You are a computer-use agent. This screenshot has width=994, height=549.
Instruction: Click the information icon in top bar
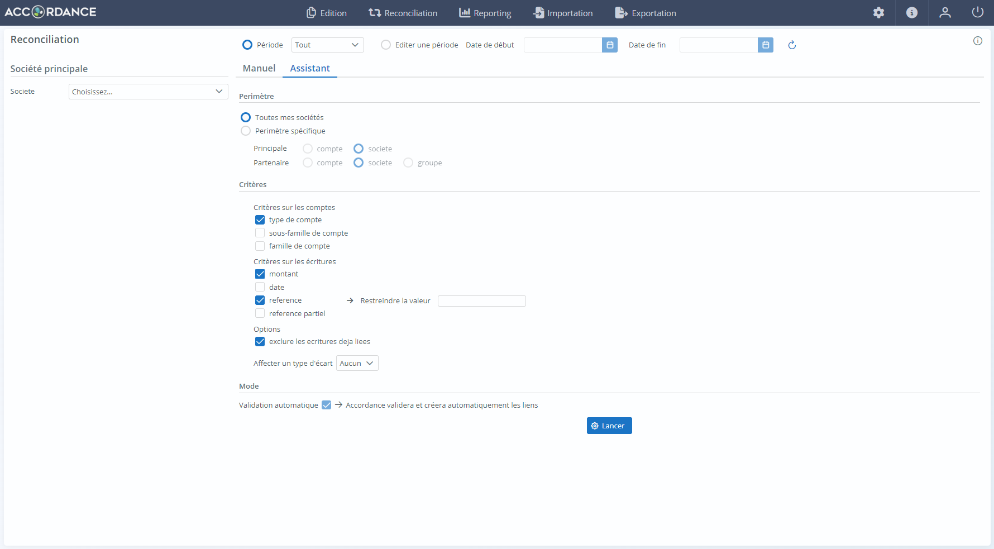911,12
